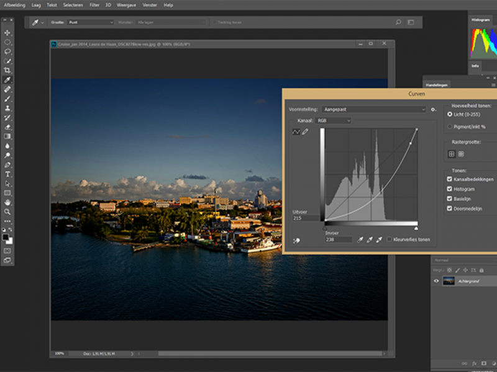Disable the Basislijn checkbox
The image size is (497, 372).
[450, 198]
